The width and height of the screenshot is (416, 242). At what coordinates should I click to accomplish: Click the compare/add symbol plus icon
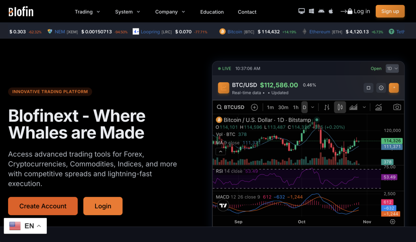coord(254,107)
